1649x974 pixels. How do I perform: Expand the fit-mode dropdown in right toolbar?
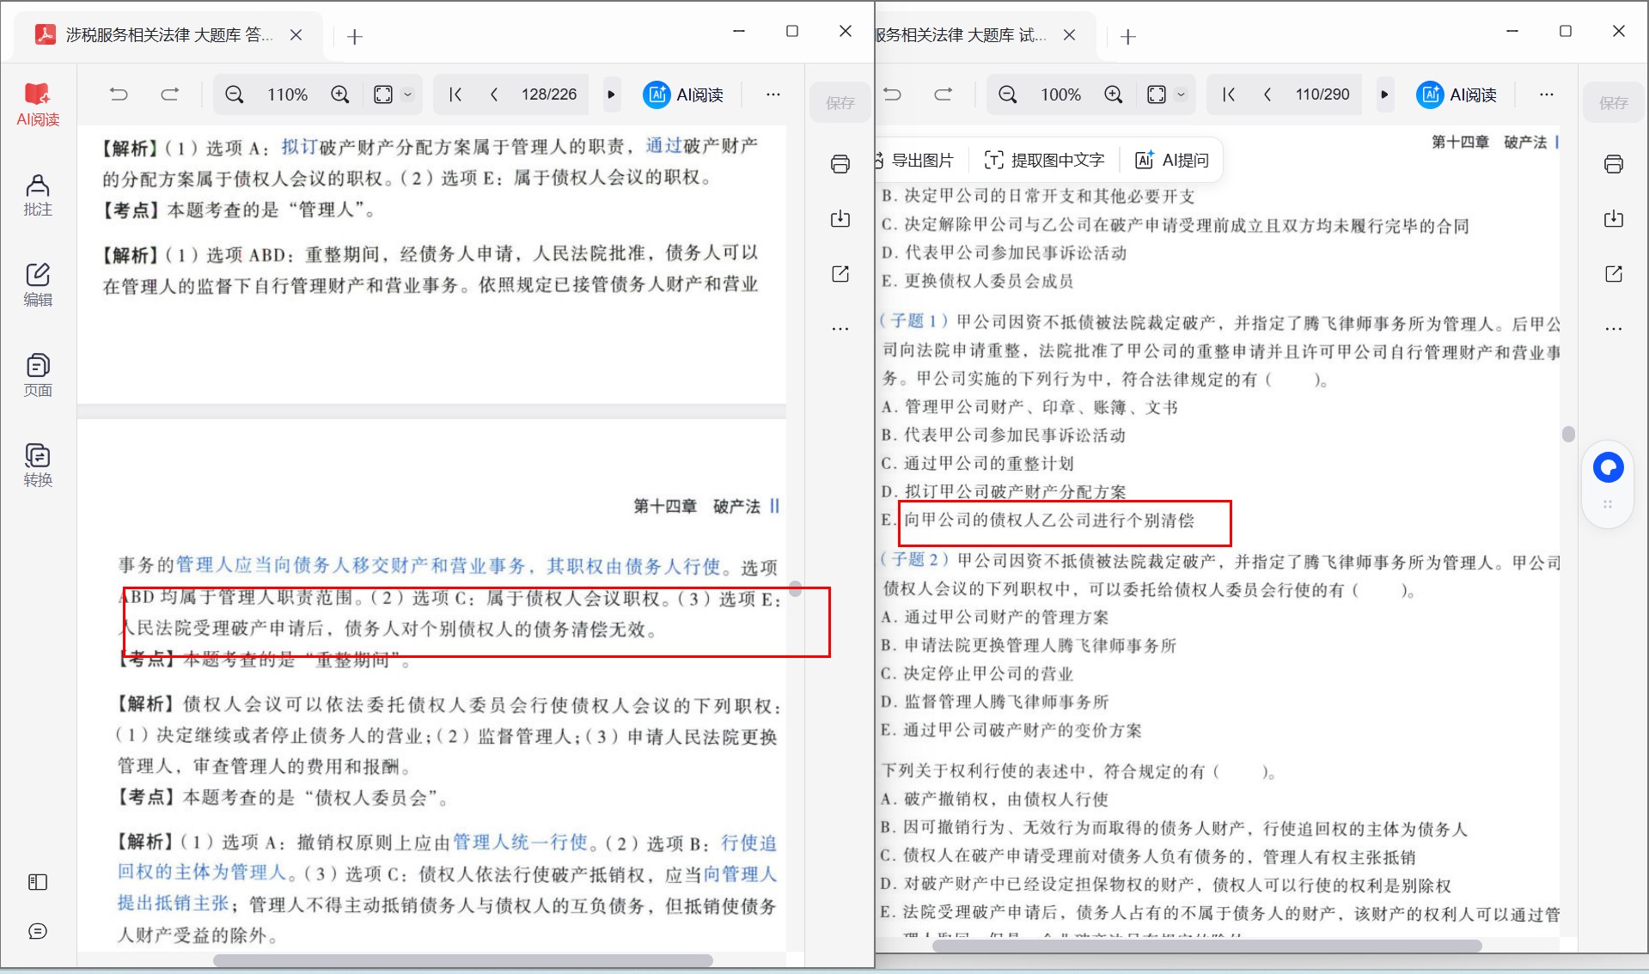click(x=1182, y=94)
